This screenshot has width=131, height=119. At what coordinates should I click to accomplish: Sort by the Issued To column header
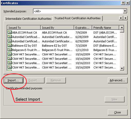24,28
